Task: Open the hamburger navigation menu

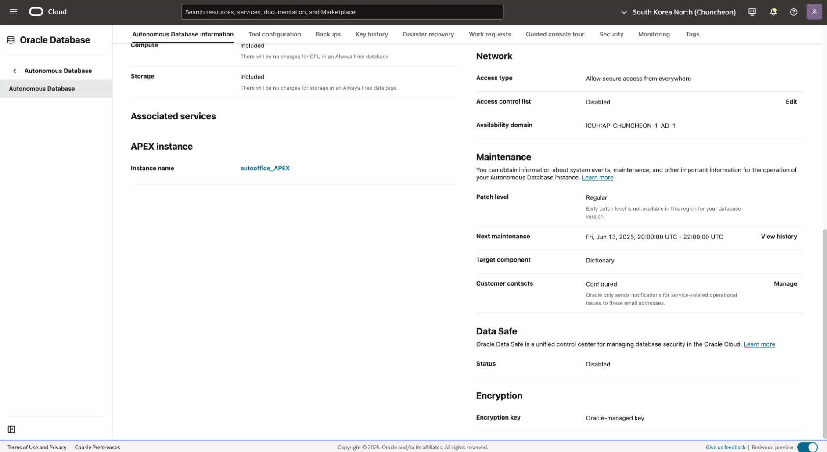Action: [x=13, y=12]
